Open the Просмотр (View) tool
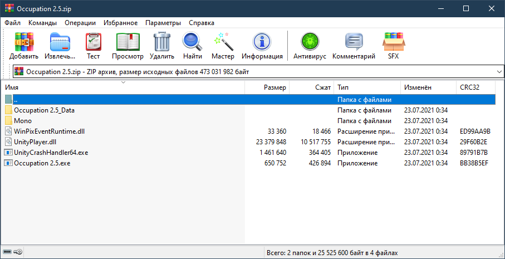The width and height of the screenshot is (505, 259). (128, 42)
